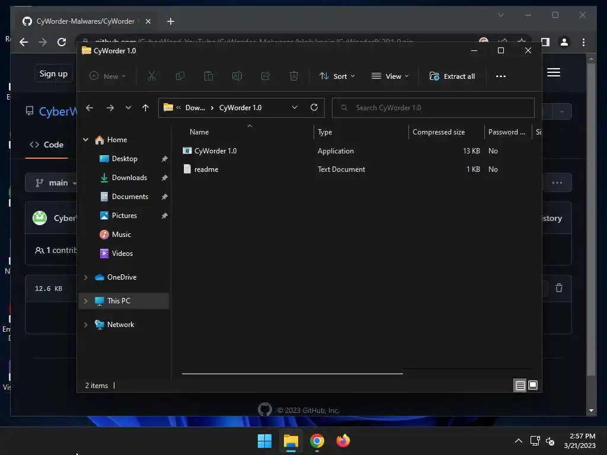The image size is (607, 455).
Task: Expand the Network tree node
Action: tap(85, 325)
